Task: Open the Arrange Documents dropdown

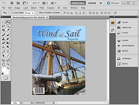Action: point(45,3)
